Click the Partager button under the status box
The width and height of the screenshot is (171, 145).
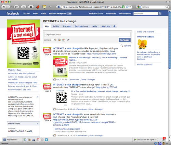[124, 40]
